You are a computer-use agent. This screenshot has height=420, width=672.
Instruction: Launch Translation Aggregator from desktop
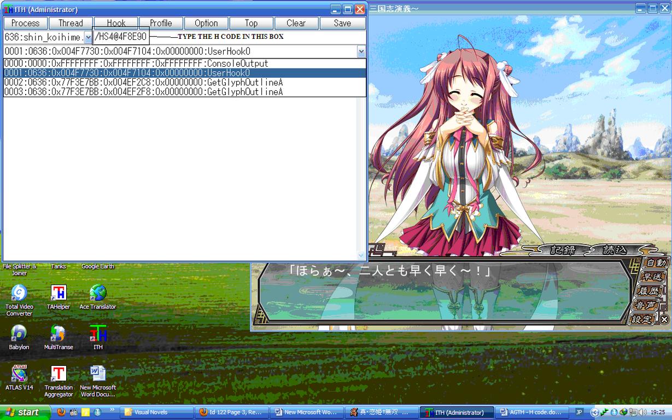(x=59, y=374)
